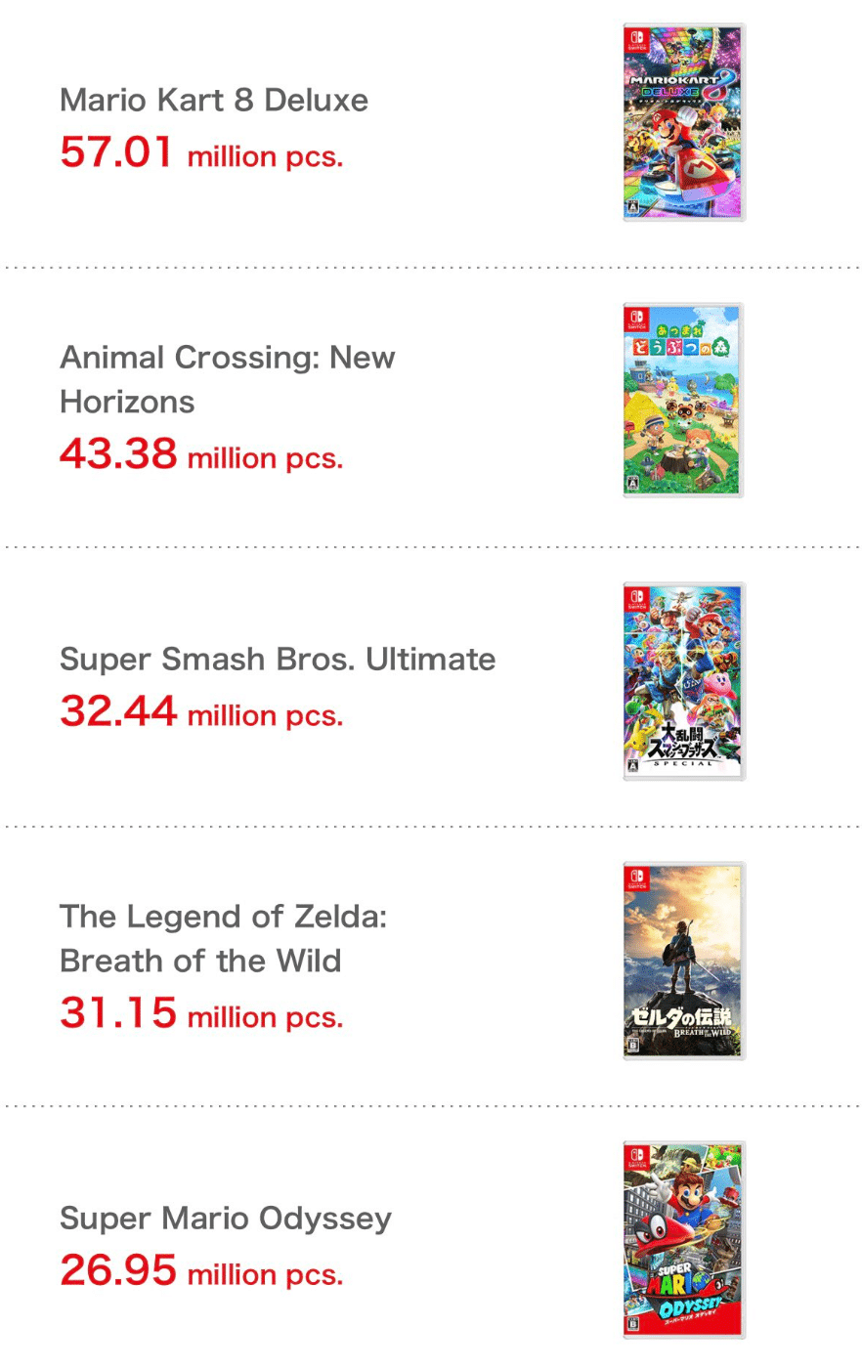Click the Mario Kart 8 Deluxe box art
The width and height of the screenshot is (862, 1370).
pos(683,123)
